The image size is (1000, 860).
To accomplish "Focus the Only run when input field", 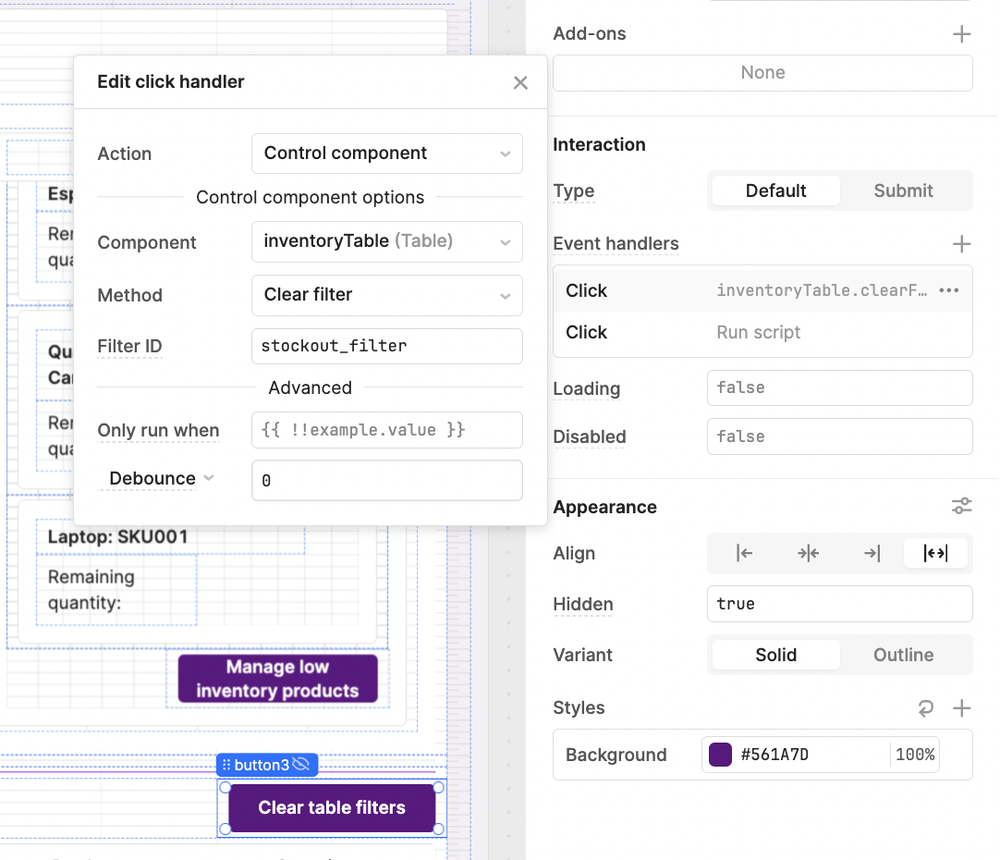I will click(387, 430).
